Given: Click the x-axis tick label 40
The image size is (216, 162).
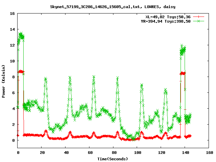Looking at the screenshot, I should pos(66,153).
